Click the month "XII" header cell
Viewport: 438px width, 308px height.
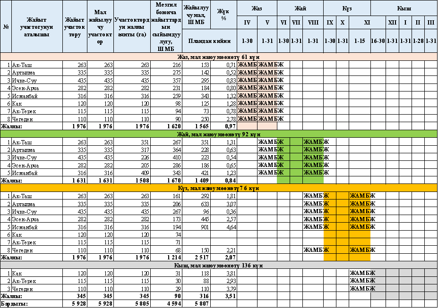click(392, 23)
